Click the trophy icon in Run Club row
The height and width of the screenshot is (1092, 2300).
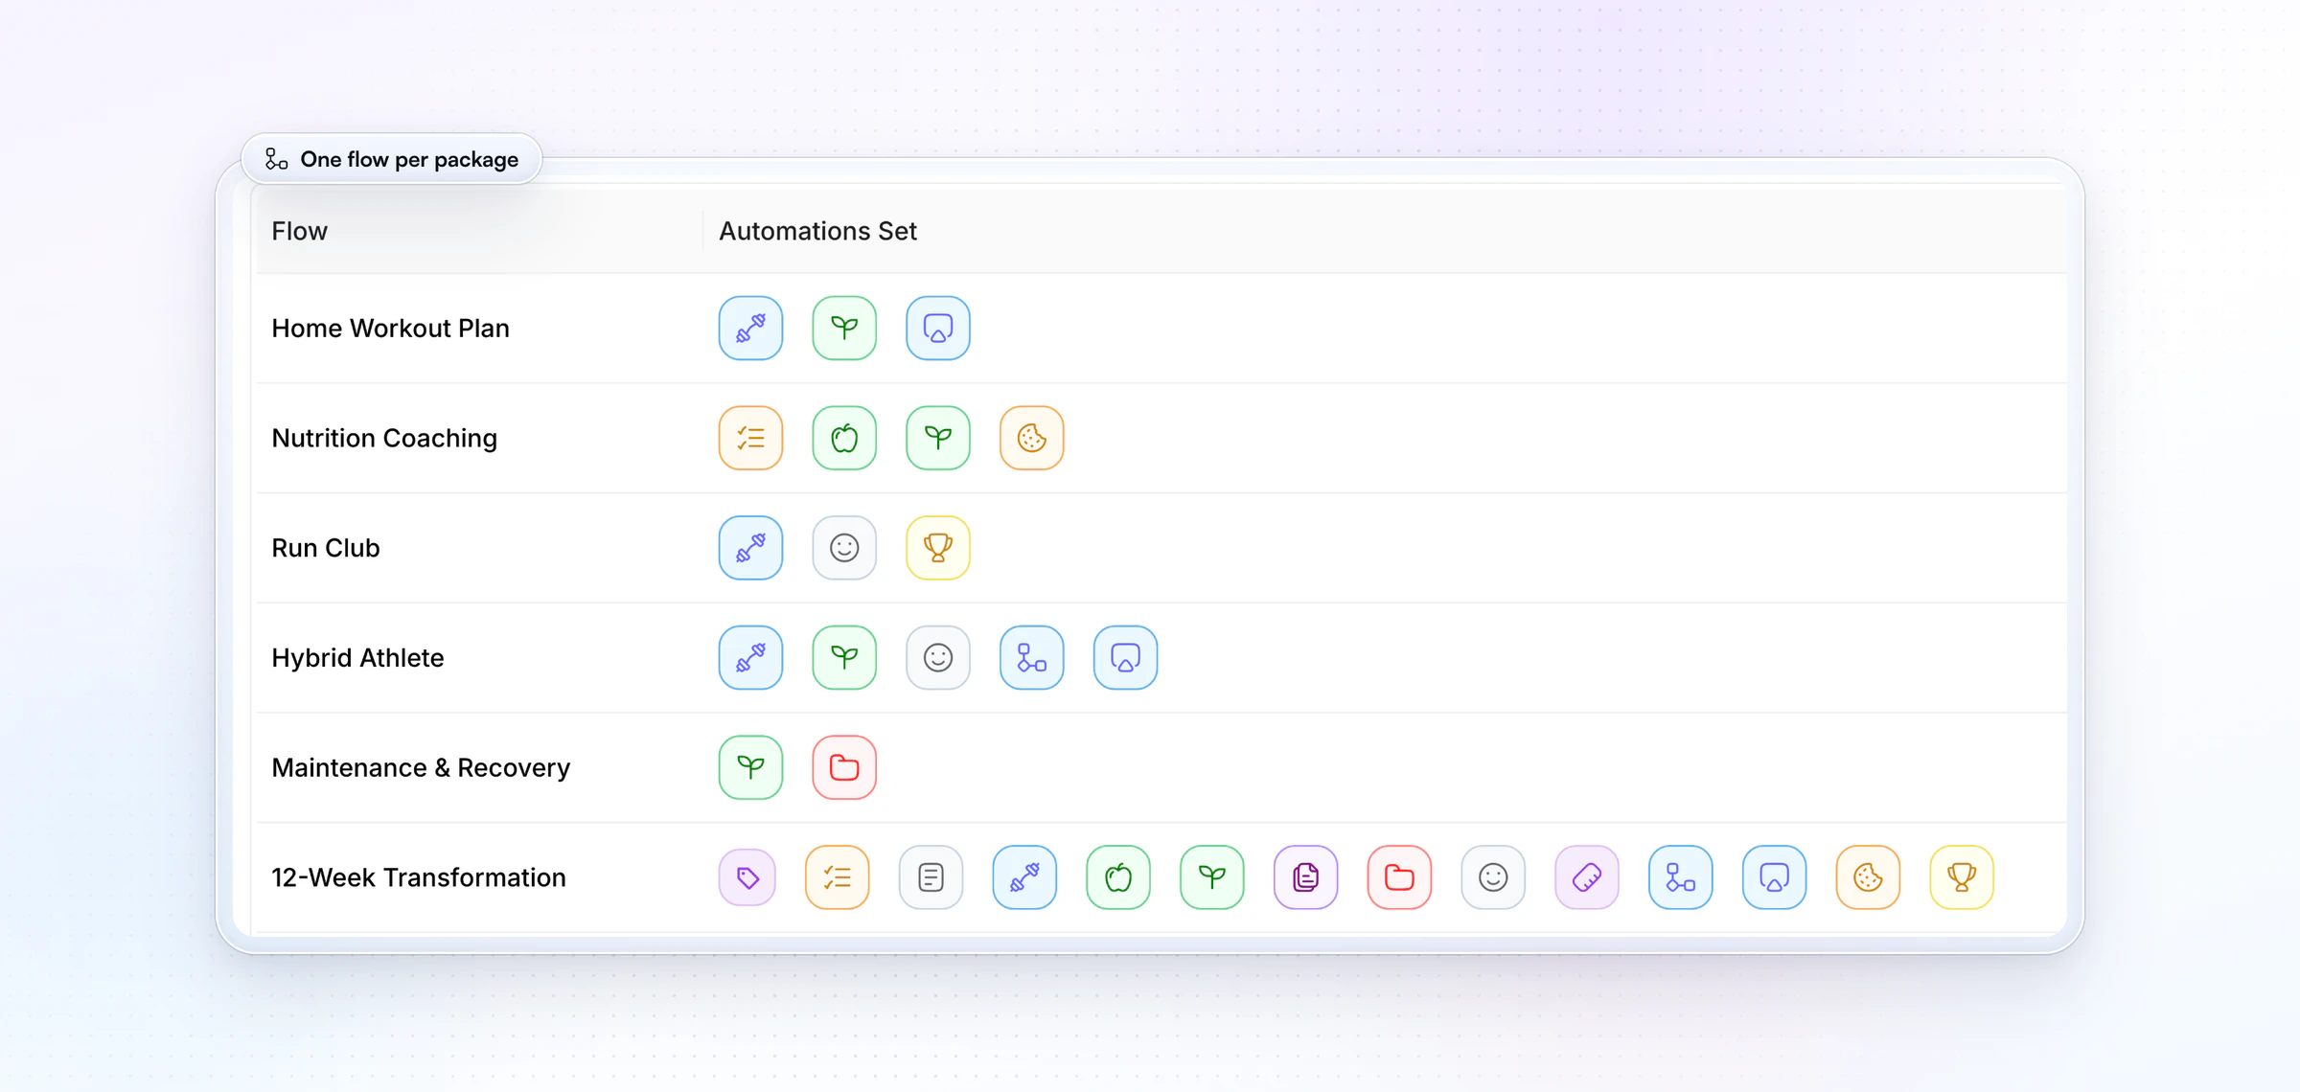[x=938, y=548]
